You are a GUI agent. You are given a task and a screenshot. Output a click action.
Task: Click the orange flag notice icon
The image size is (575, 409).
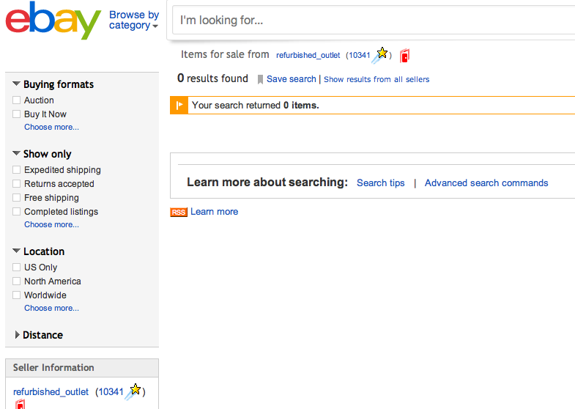[x=179, y=106]
